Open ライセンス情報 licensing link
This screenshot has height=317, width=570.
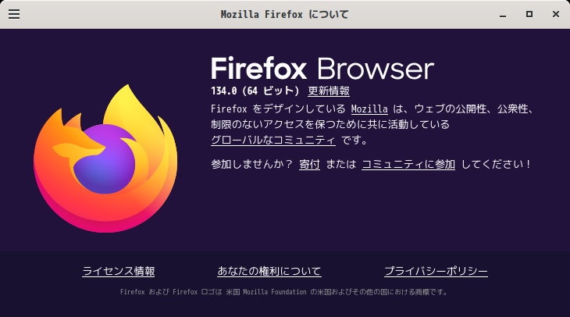pyautogui.click(x=119, y=271)
